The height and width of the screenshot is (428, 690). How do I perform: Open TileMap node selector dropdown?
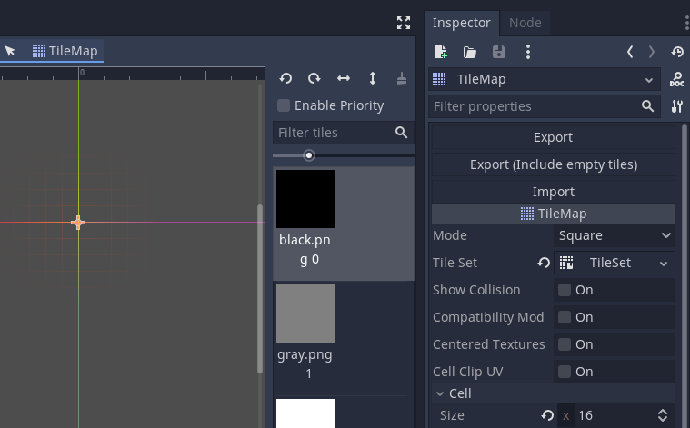pos(545,79)
